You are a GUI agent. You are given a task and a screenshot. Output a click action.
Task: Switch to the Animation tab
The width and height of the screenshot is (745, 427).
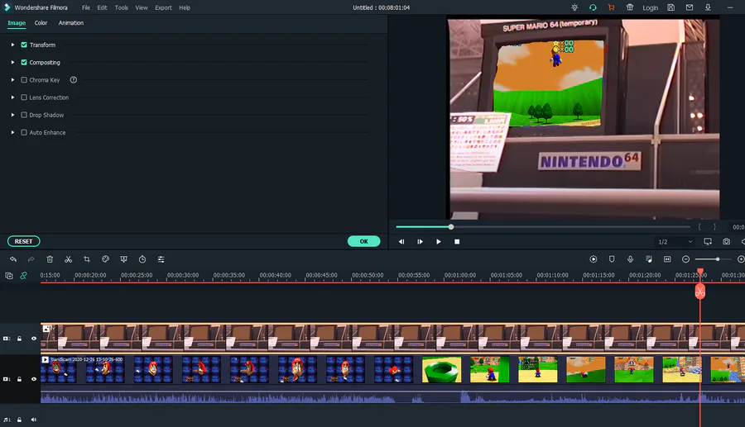tap(71, 23)
